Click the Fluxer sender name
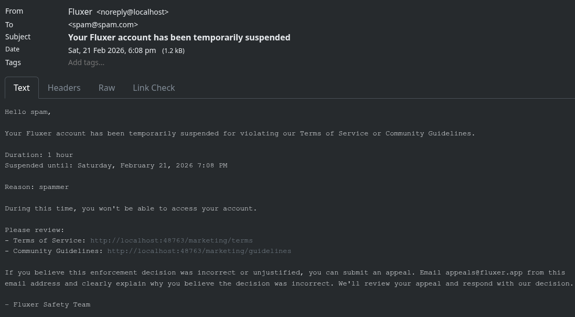 [80, 12]
